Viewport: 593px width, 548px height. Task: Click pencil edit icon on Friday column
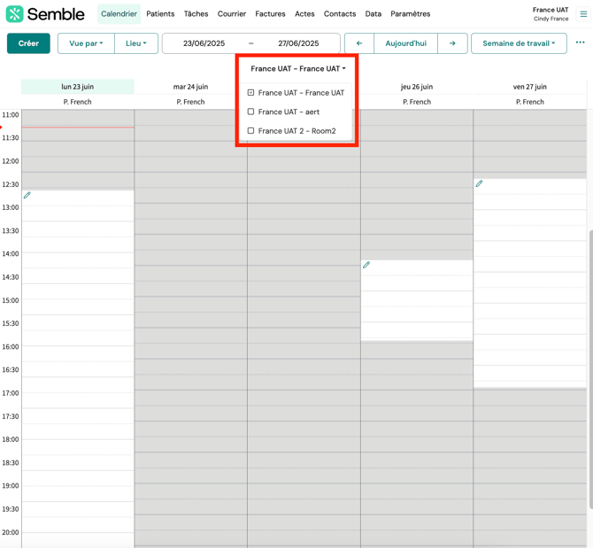coord(480,184)
